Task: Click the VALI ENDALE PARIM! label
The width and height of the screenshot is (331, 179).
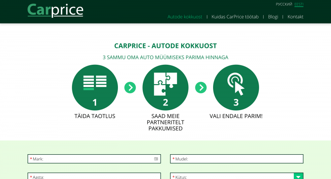Action: coord(236,116)
